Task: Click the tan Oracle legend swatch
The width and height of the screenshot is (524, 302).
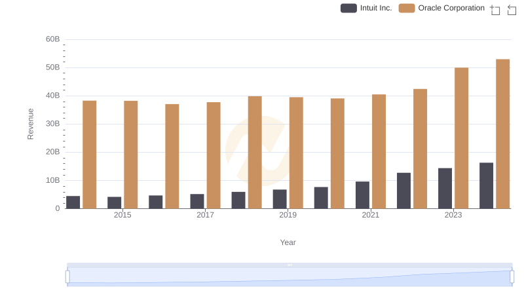Action: (x=407, y=8)
